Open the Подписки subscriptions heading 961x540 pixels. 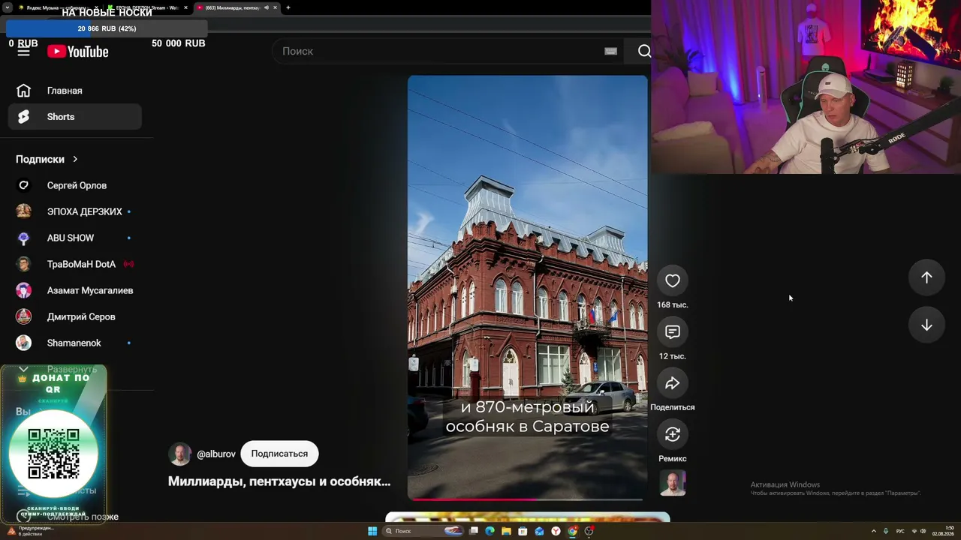40,159
